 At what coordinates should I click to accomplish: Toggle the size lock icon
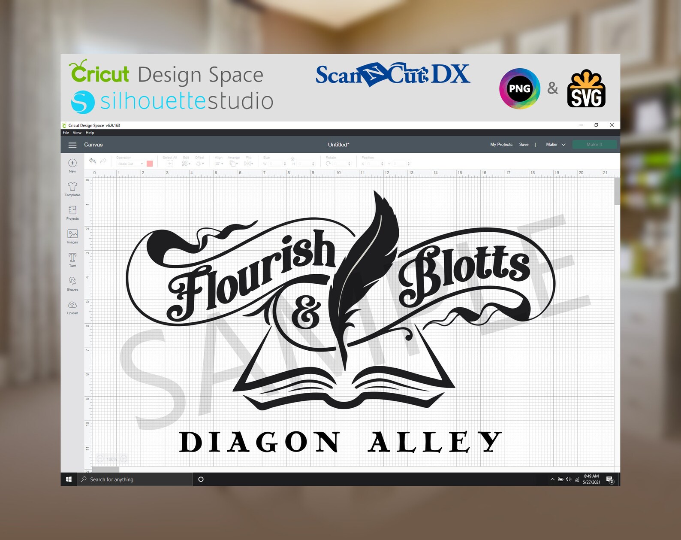pos(292,159)
